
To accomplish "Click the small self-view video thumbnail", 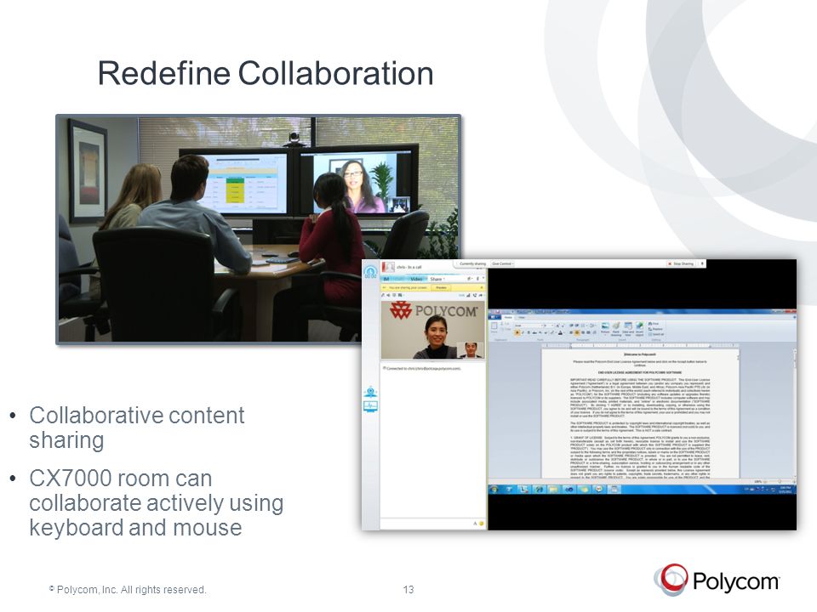I will click(470, 349).
